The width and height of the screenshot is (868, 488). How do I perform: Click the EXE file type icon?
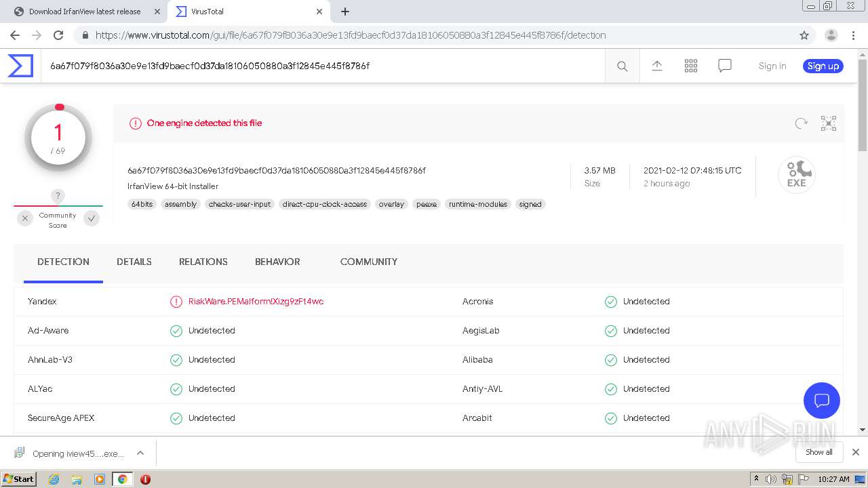coord(796,175)
